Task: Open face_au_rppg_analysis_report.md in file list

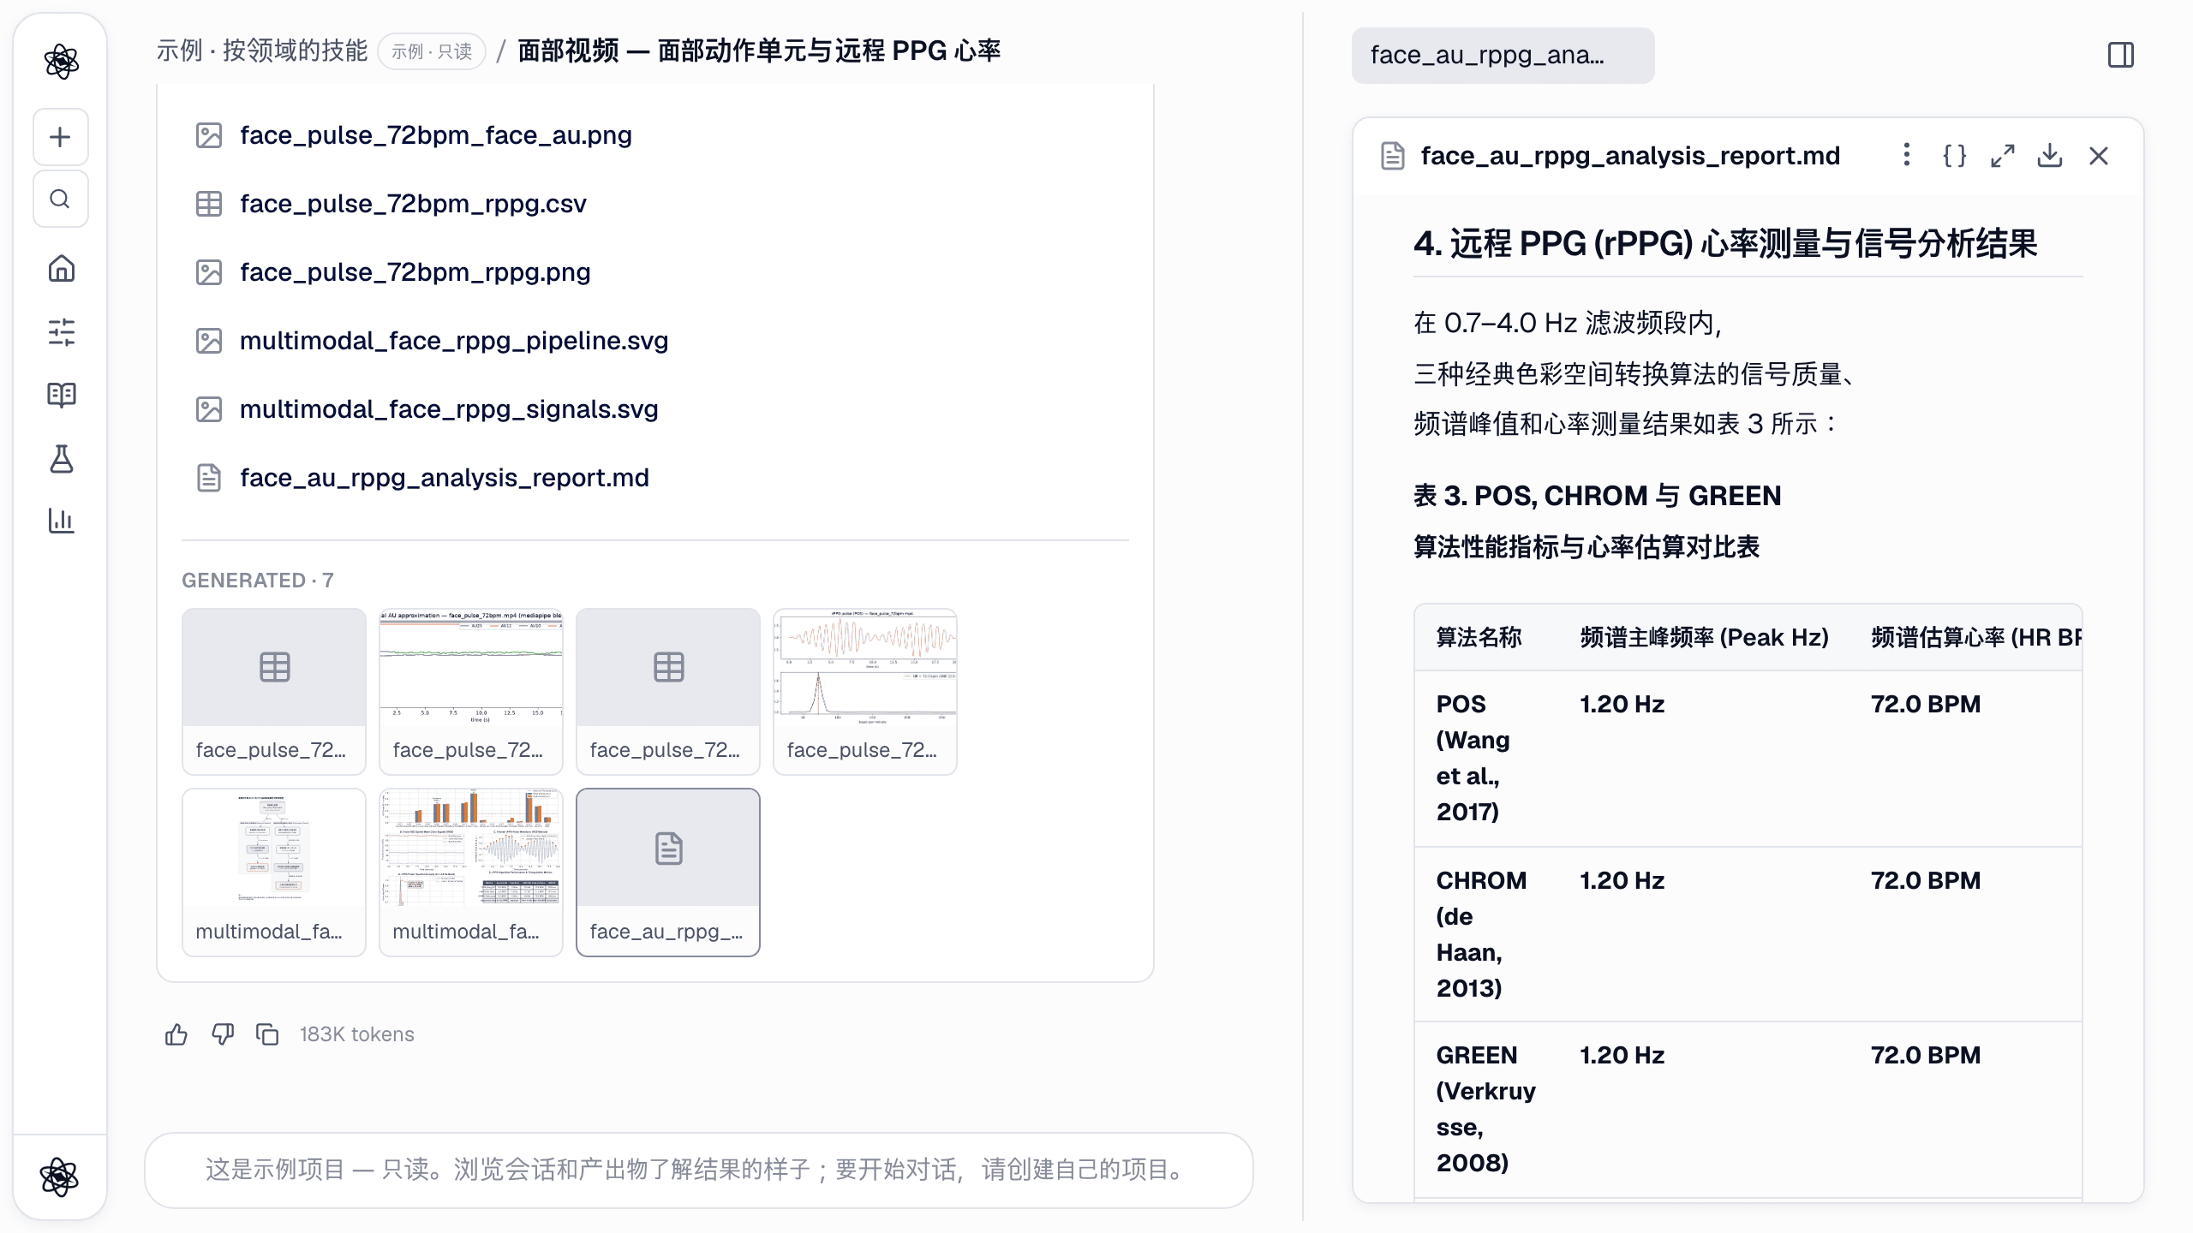Action: [x=444, y=478]
